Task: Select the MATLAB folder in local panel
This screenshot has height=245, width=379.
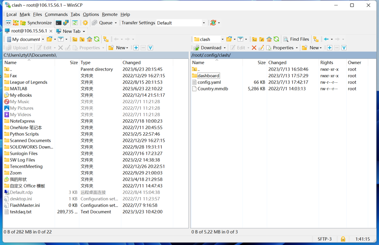Action: tap(19, 89)
